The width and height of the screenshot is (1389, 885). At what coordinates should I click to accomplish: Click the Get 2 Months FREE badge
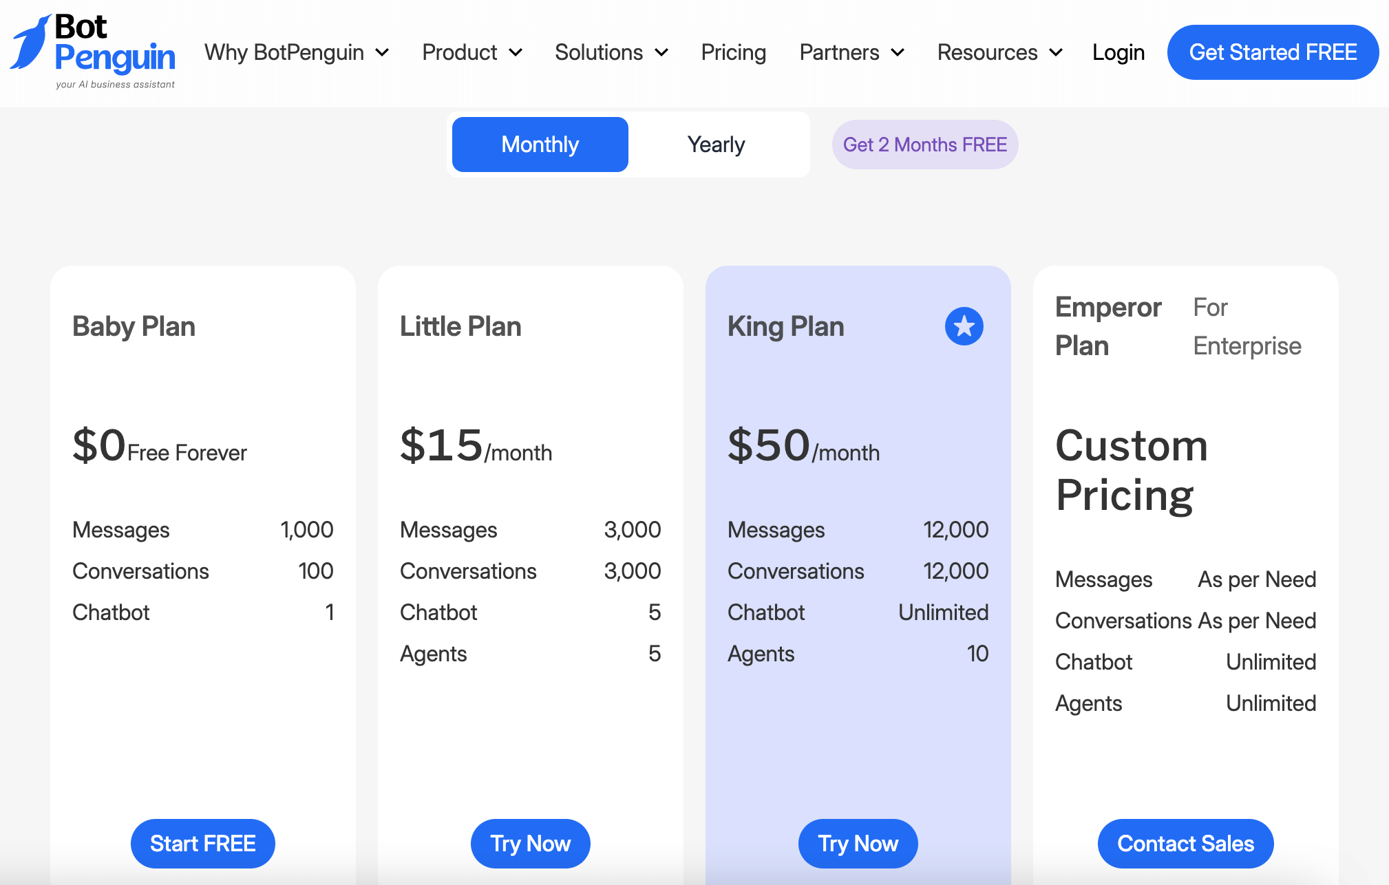click(925, 145)
